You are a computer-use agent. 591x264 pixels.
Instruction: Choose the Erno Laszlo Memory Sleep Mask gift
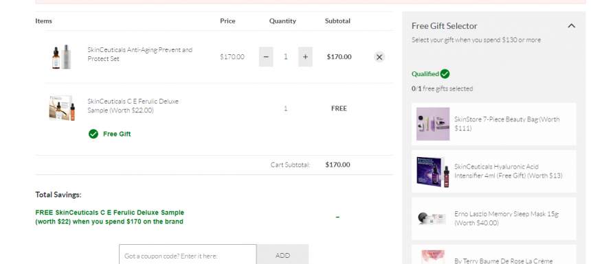493,219
